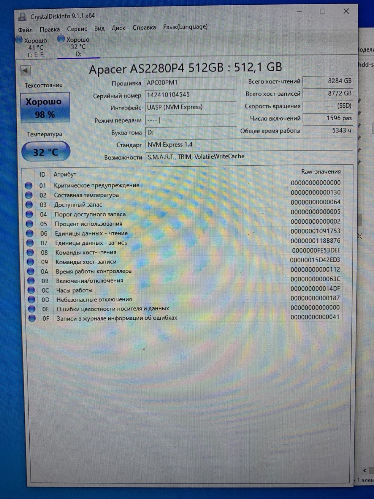Click status dot for Команды хост-чтения
This screenshot has height=499, width=374.
point(30,252)
